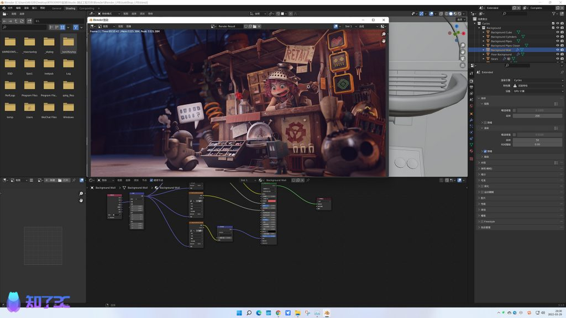Viewport: 566px width, 318px height.
Task: Open the Object Data green triangle tab
Action: pos(471,145)
